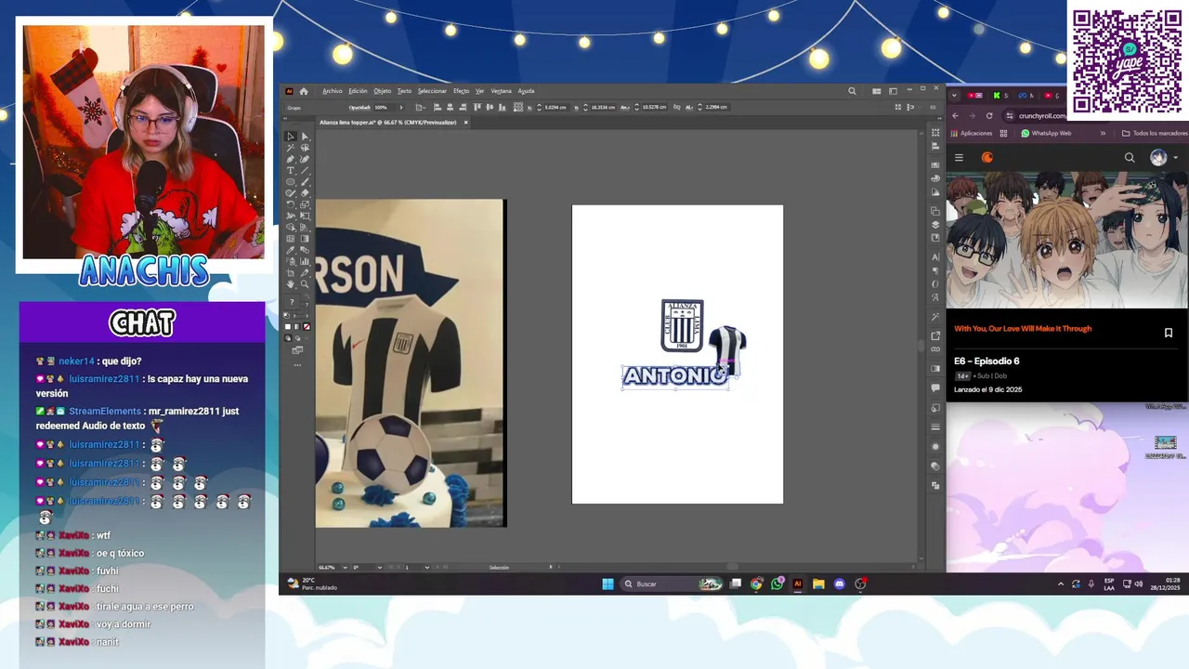The width and height of the screenshot is (1189, 669).
Task: Select the Shaper pencil tool
Action: pyautogui.click(x=291, y=192)
